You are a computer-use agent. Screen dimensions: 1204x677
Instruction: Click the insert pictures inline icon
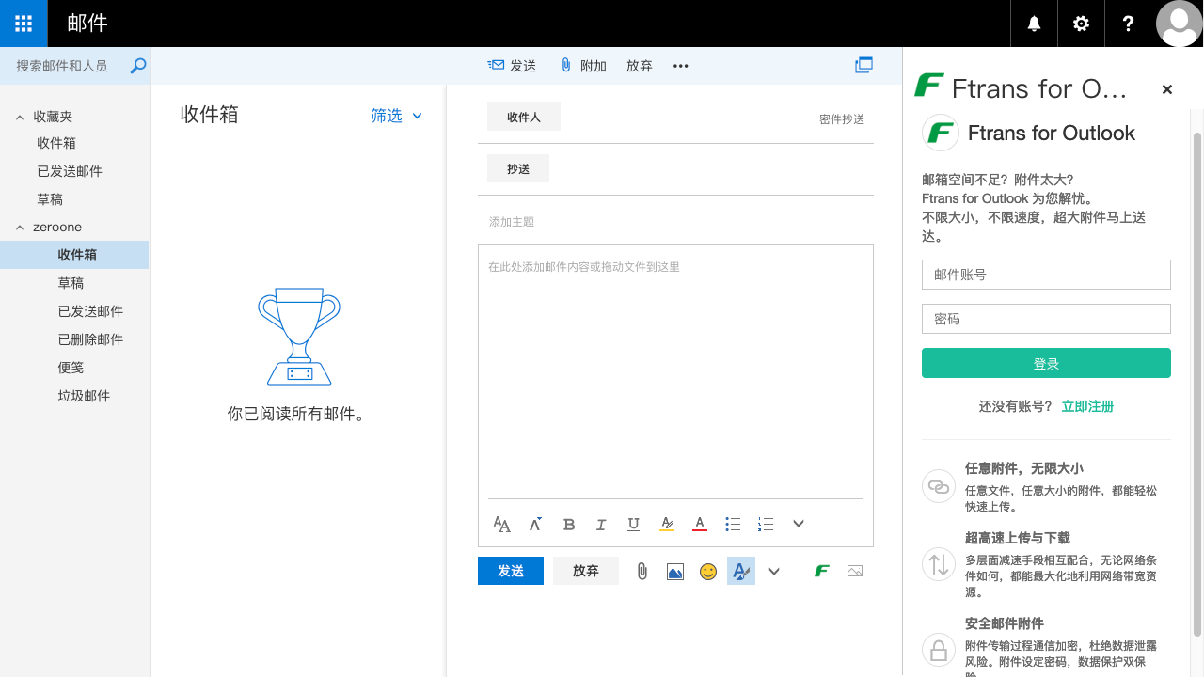point(675,571)
